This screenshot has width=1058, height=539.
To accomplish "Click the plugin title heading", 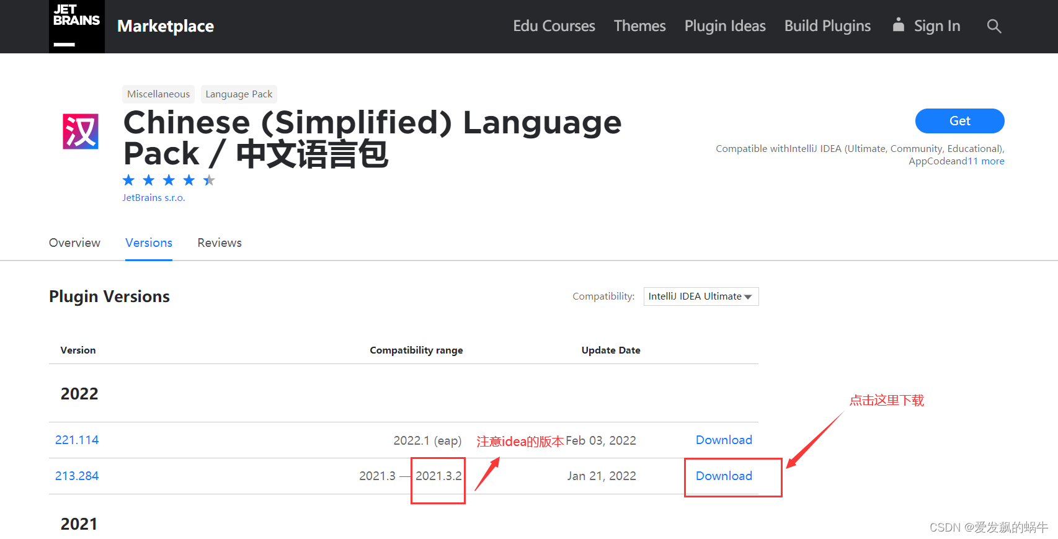I will pos(372,138).
